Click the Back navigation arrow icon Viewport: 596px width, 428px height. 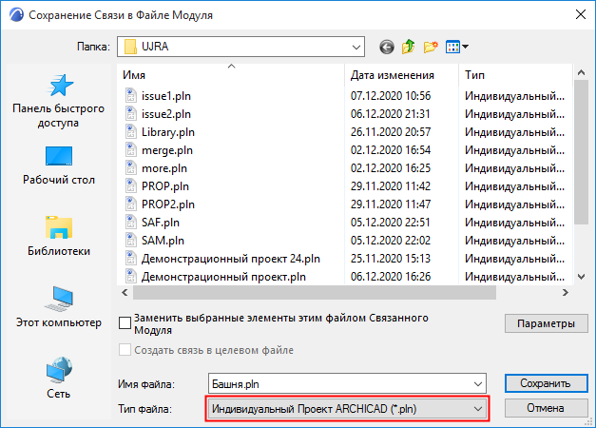tap(387, 47)
